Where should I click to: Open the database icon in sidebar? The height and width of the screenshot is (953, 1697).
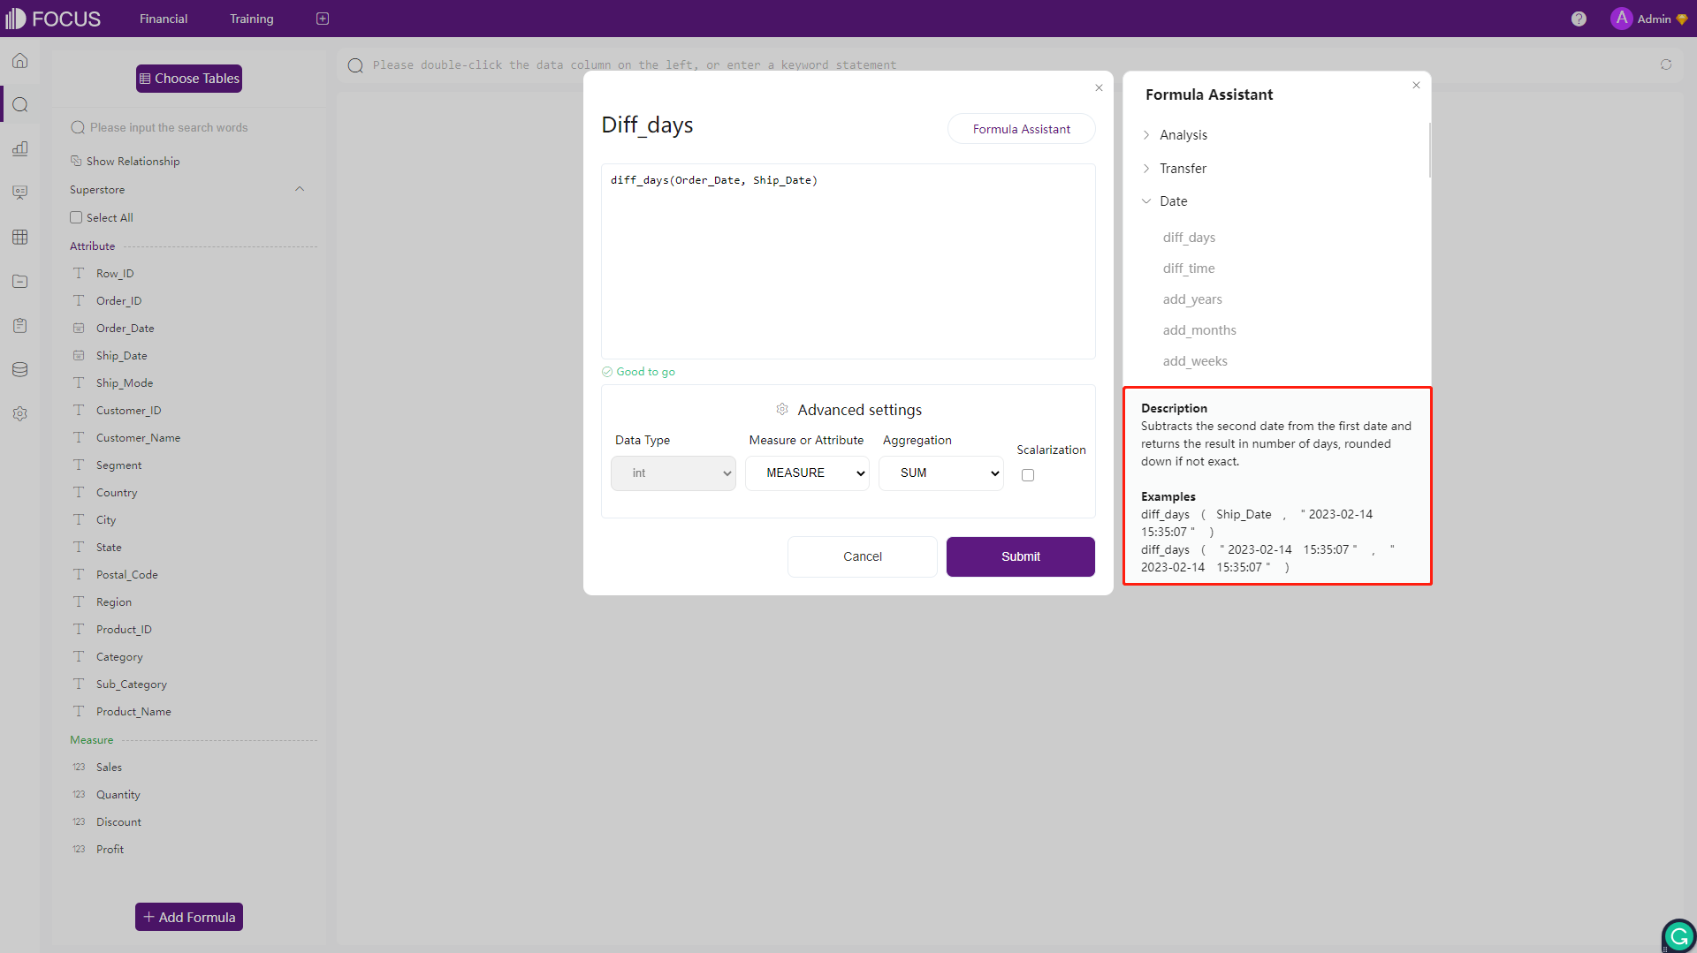click(x=19, y=369)
